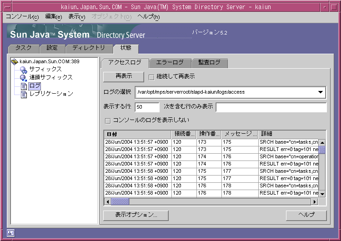The width and height of the screenshot is (341, 241).
Task: Select レプリケーション in the tree
Action: (x=51, y=94)
